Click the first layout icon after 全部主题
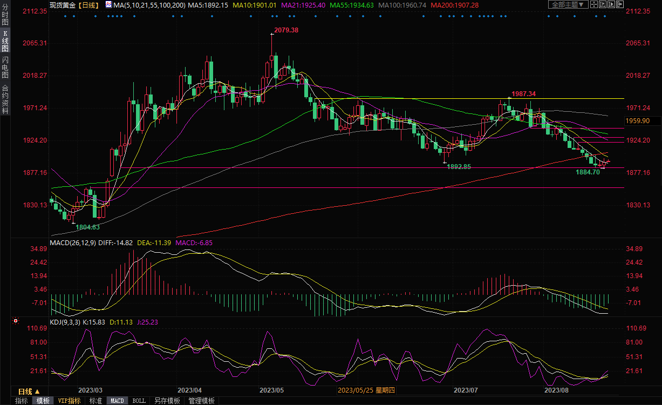 [595, 5]
